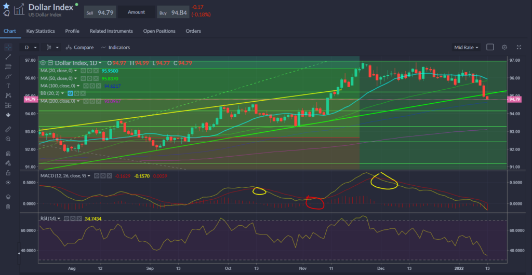This screenshot has height=275, width=532.
Task: Open chart settings gear icon
Action: coord(504,47)
